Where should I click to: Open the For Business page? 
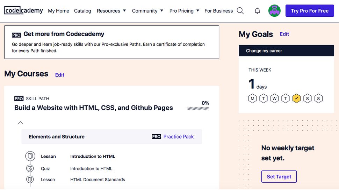[218, 11]
